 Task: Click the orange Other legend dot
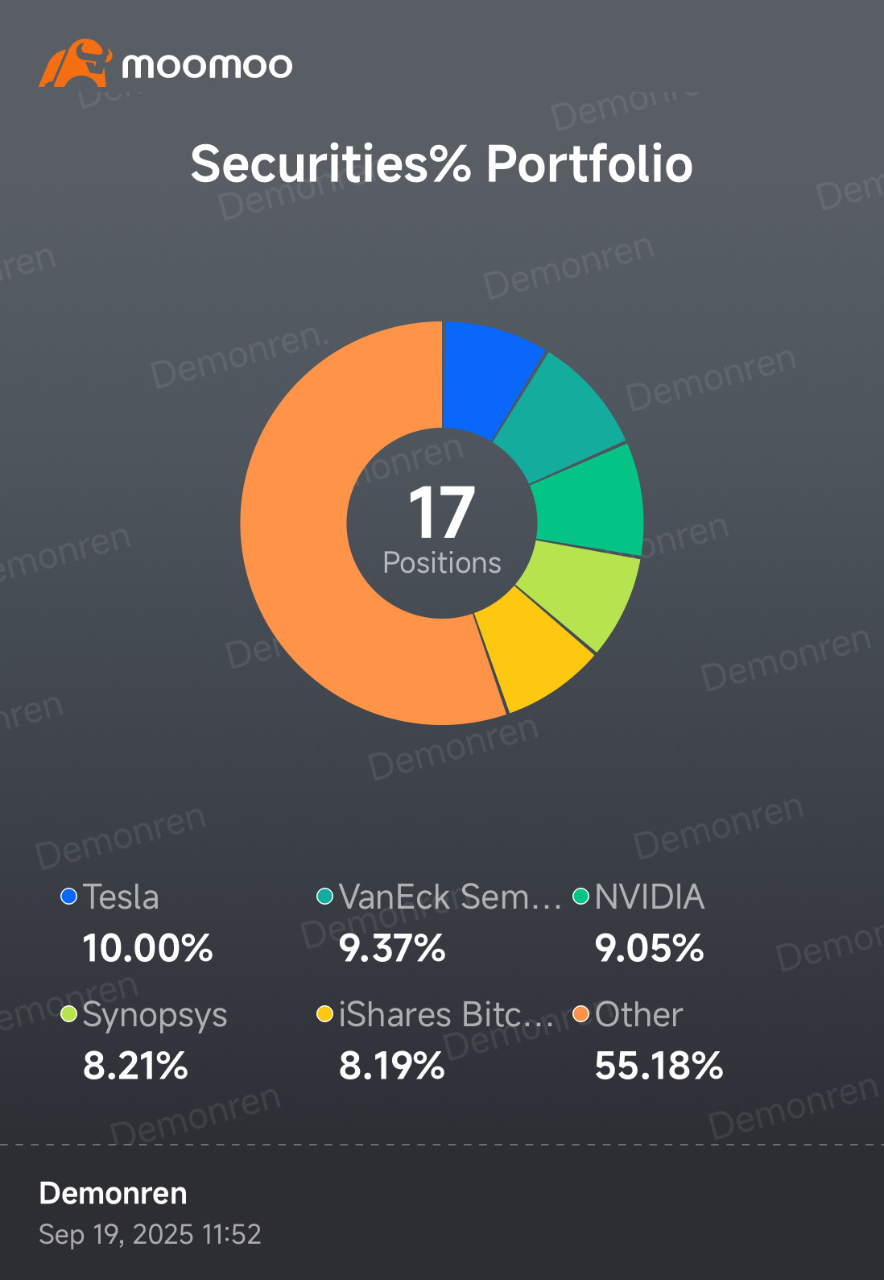(x=581, y=1014)
